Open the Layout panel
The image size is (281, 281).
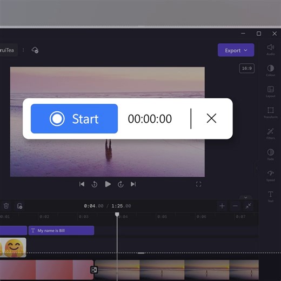pos(271,91)
